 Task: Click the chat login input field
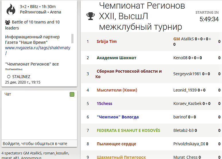(x=39, y=143)
